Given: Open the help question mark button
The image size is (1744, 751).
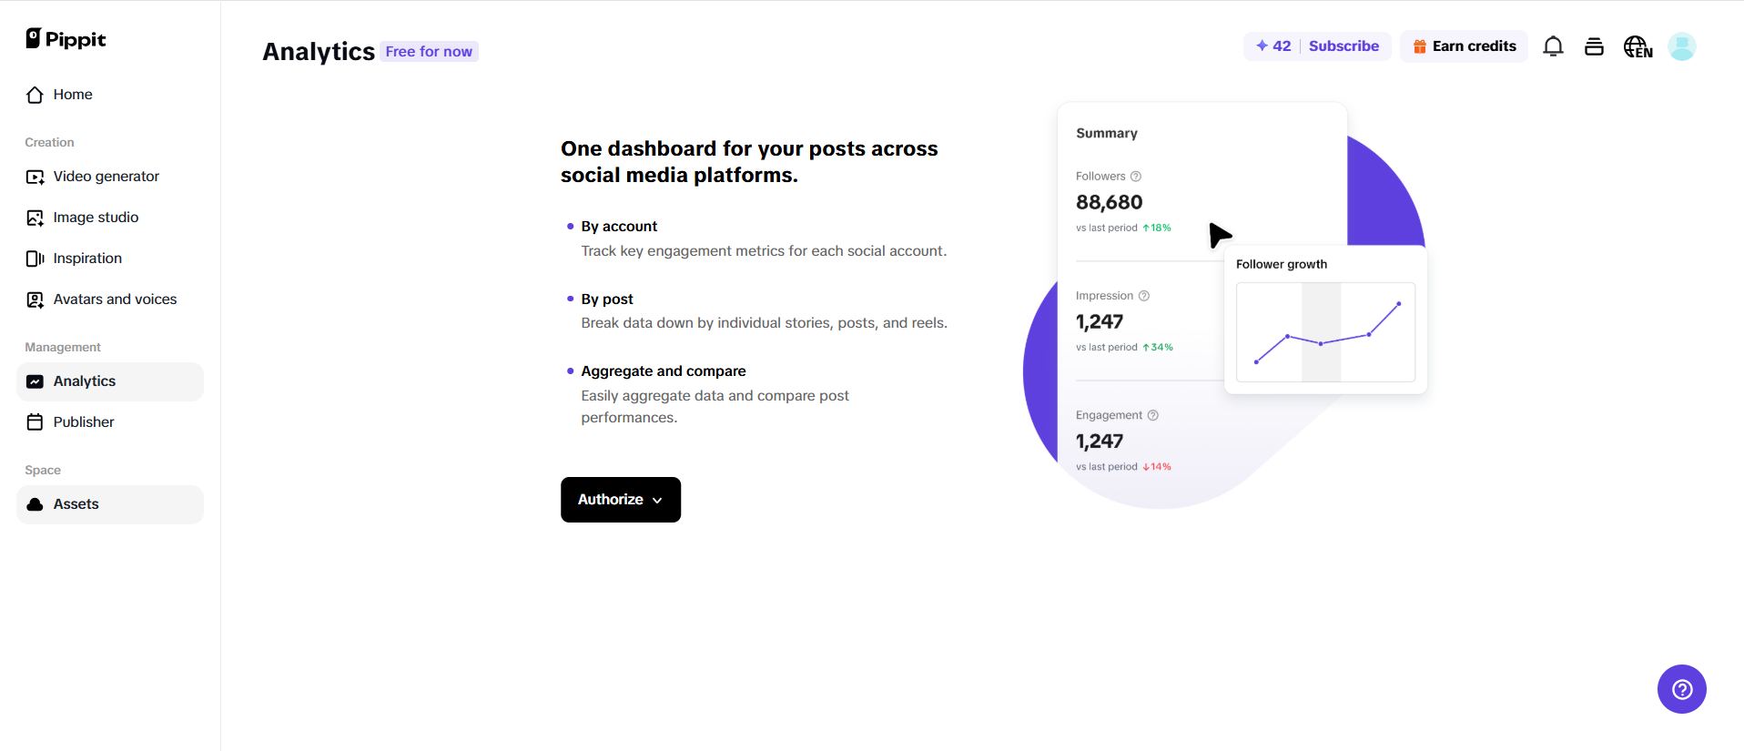Looking at the screenshot, I should (x=1681, y=689).
